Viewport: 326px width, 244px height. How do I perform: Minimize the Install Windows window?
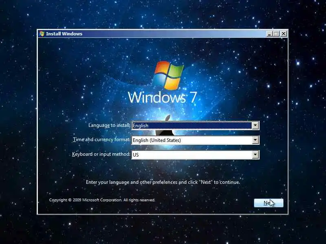click(269, 34)
